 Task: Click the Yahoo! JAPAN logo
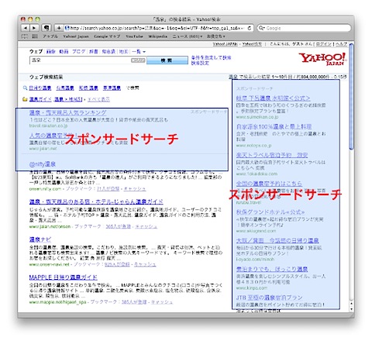[322, 59]
